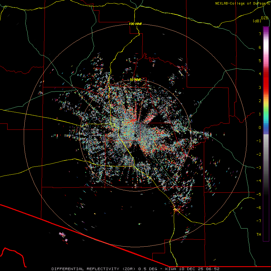The width and height of the screenshot is (271, 271).
Task: Select the "KIWA" radar site identifier
Action: [171, 269]
